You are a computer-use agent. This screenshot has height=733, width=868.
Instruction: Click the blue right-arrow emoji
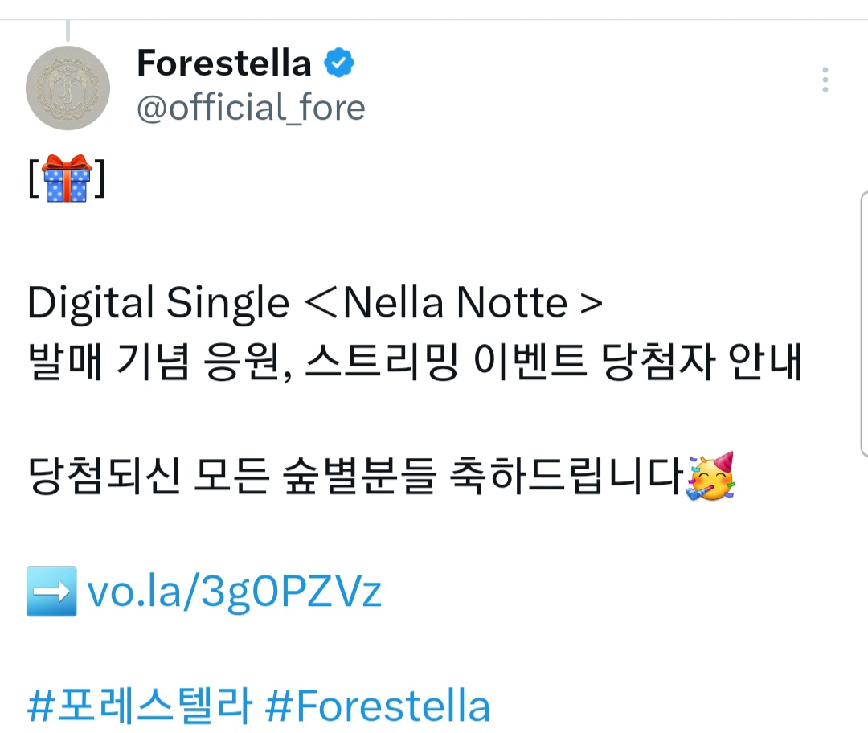point(51,592)
